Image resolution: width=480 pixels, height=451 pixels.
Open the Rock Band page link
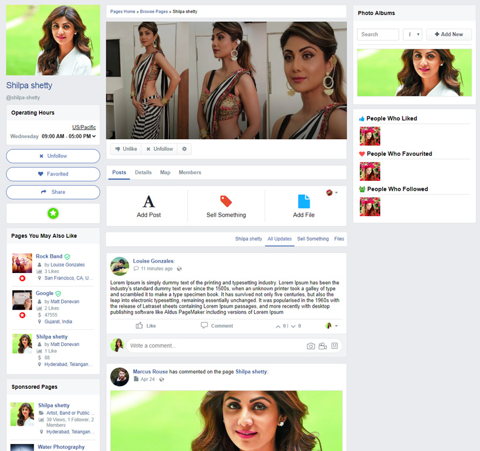[49, 257]
